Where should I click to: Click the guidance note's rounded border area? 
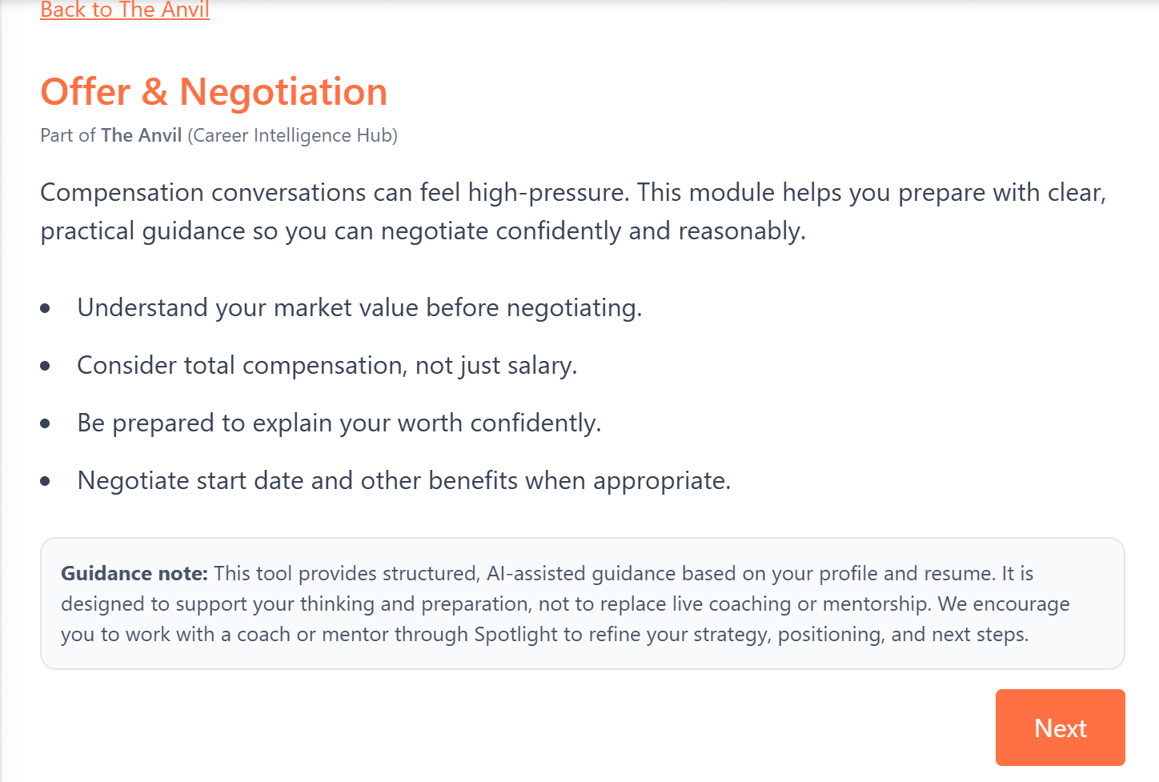pyautogui.click(x=582, y=537)
